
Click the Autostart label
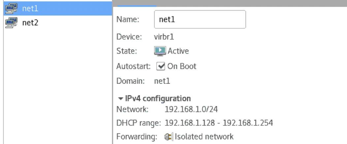(133, 66)
